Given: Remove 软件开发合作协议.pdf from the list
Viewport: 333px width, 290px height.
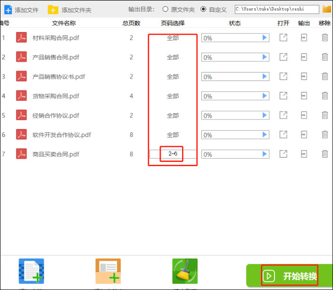Looking at the screenshot, I should coord(325,134).
